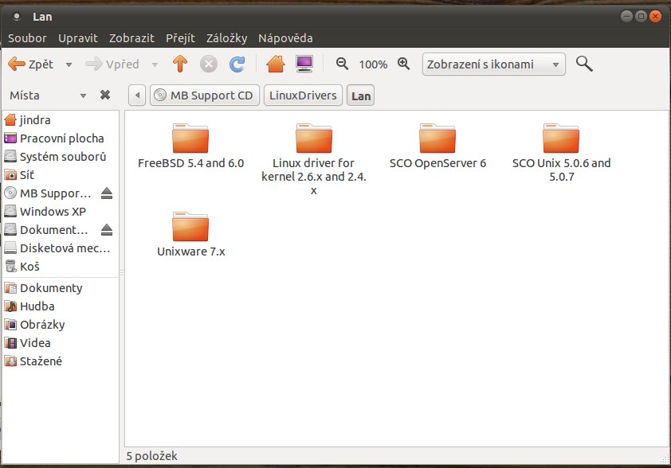Screen dimensions: 671x468
Task: Open the Zobrazit menu
Action: [x=131, y=38]
